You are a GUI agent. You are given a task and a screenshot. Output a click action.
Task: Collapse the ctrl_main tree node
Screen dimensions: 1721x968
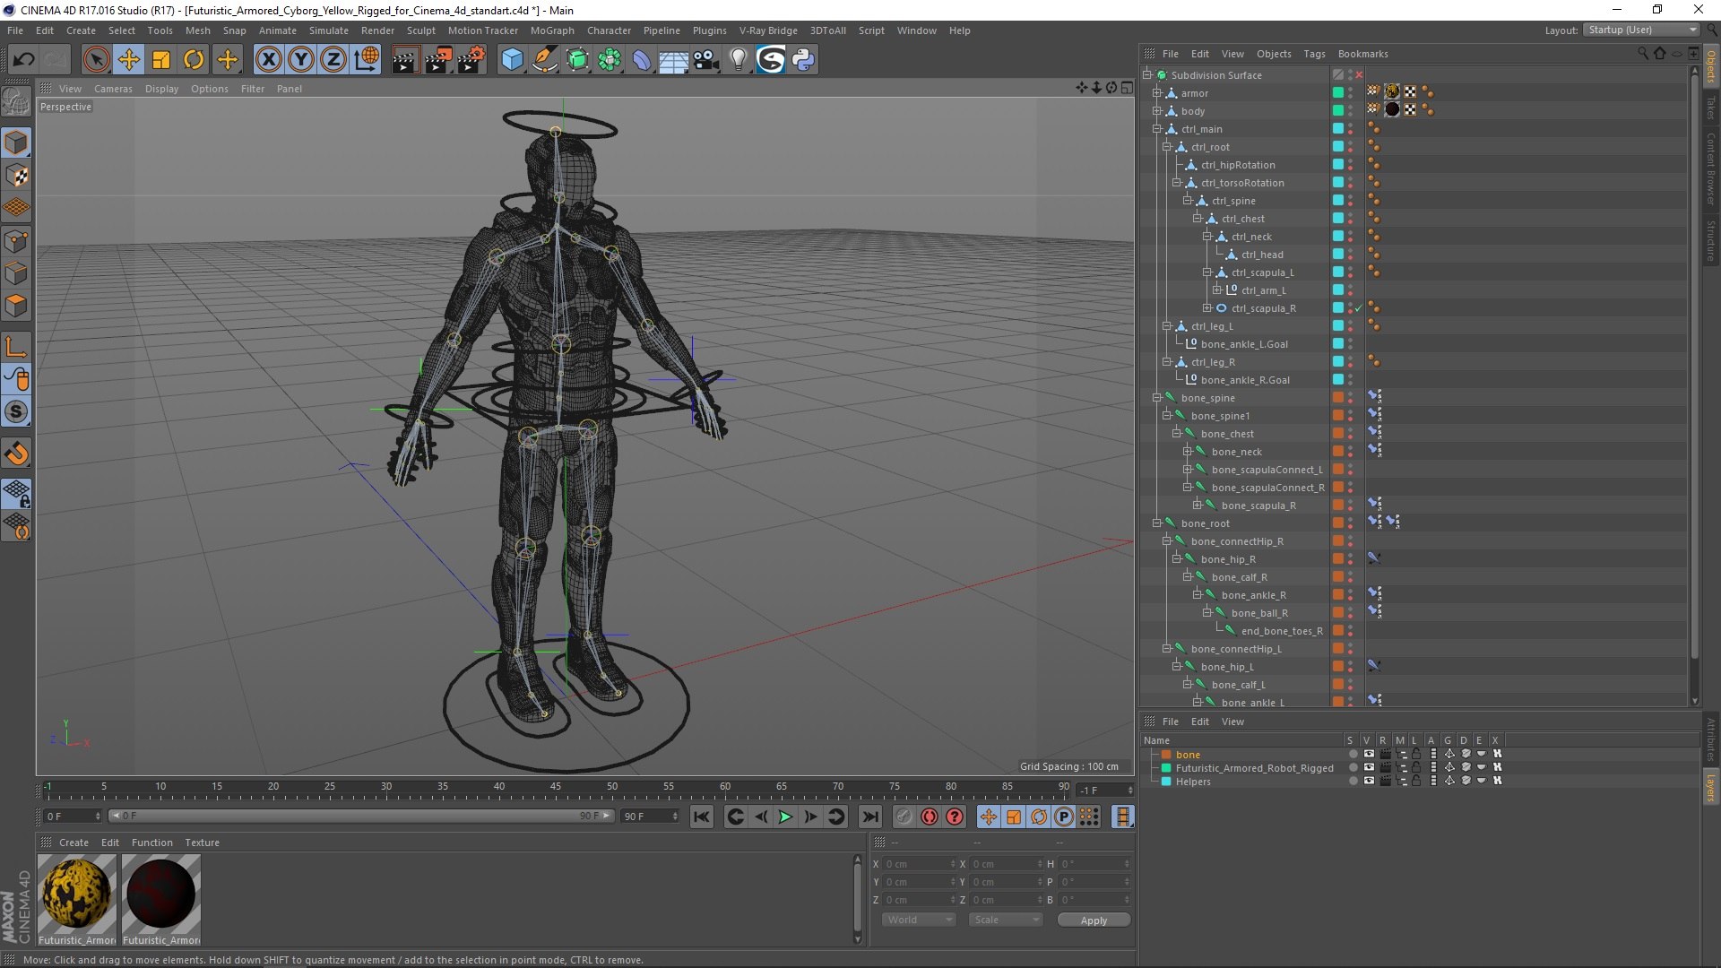point(1157,129)
